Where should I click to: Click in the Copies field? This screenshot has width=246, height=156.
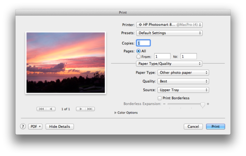143,43
